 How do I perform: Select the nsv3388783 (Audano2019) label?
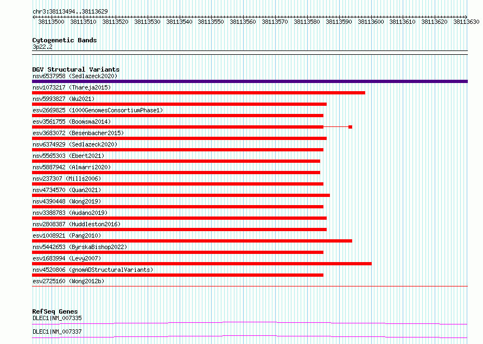[x=70, y=213]
